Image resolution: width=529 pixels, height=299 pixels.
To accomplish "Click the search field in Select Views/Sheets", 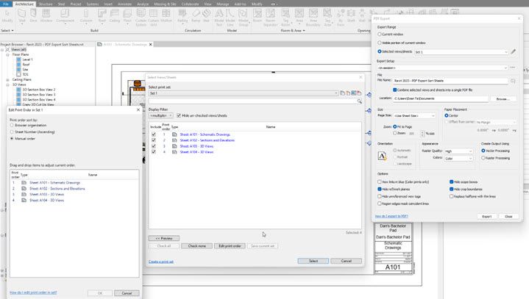I will (252, 101).
